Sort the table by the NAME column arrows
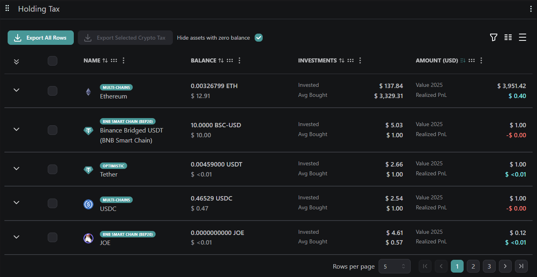The height and width of the screenshot is (277, 537). pos(105,60)
